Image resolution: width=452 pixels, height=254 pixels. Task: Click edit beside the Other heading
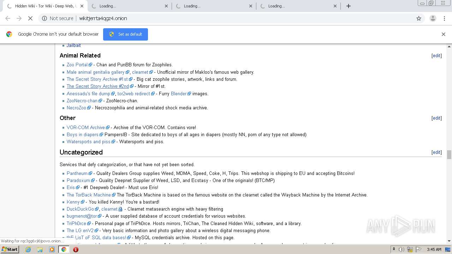pyautogui.click(x=436, y=118)
